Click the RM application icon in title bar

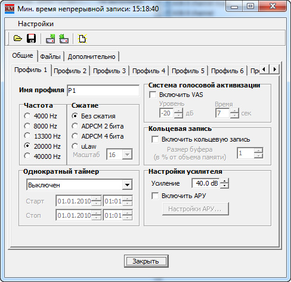10,9
